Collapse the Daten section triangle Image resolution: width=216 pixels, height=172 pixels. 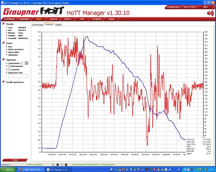point(4,43)
